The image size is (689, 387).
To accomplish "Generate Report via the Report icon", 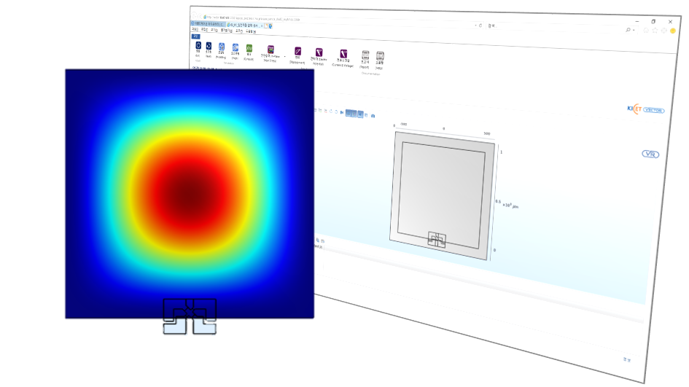I will (x=365, y=55).
